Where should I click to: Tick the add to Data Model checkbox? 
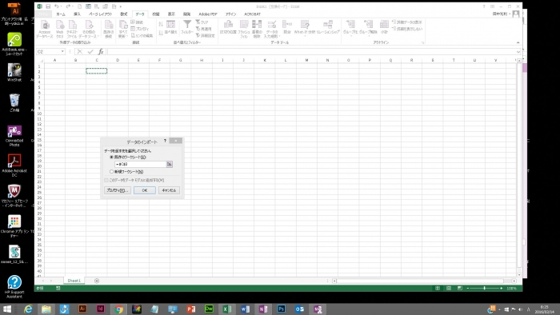coord(106,180)
